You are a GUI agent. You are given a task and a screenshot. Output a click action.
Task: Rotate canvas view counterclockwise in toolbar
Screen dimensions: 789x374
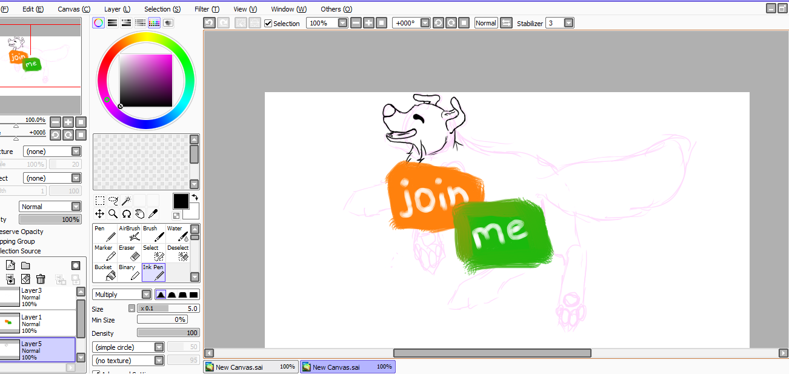click(438, 23)
